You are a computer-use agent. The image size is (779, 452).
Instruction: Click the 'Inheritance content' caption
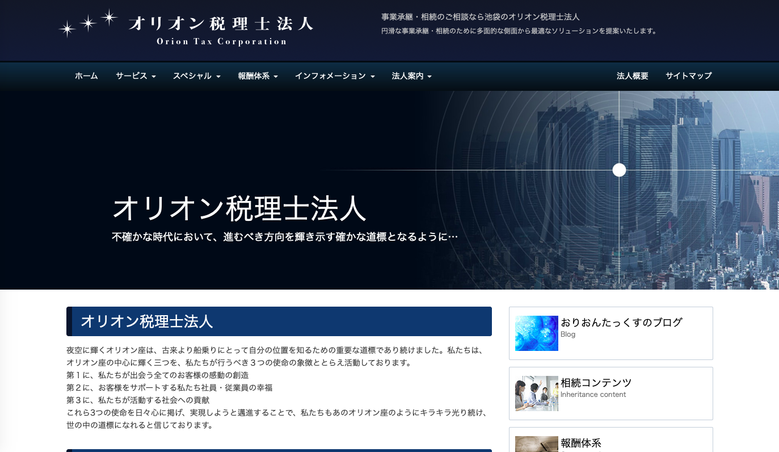click(x=593, y=395)
